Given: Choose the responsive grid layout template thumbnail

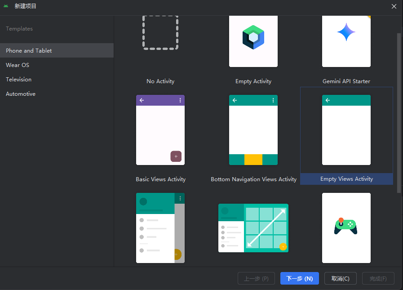Looking at the screenshot, I should click(x=253, y=228).
